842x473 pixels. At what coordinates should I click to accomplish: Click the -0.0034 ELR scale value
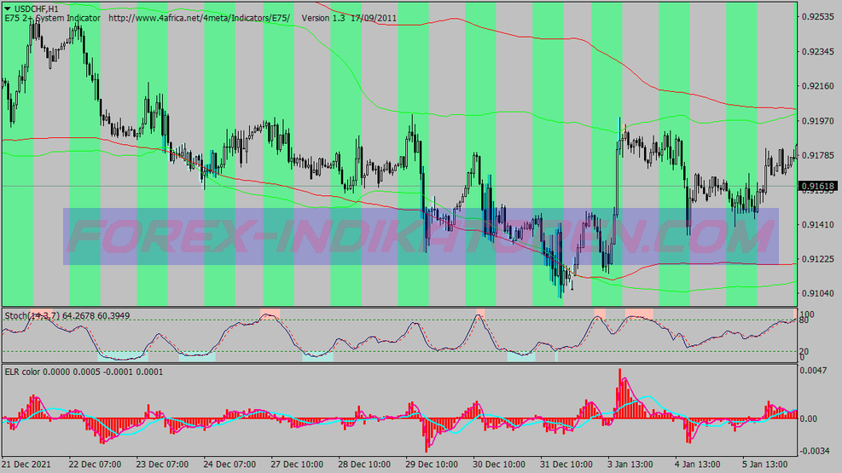[x=816, y=450]
